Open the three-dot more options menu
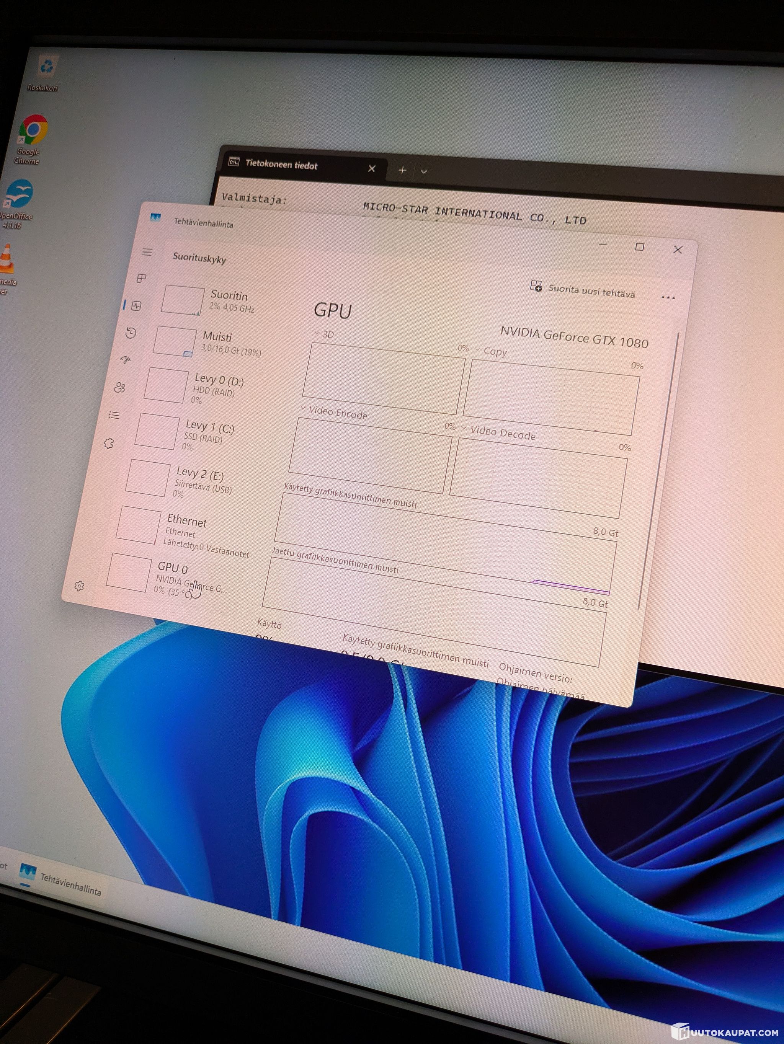The height and width of the screenshot is (1044, 784). (668, 297)
